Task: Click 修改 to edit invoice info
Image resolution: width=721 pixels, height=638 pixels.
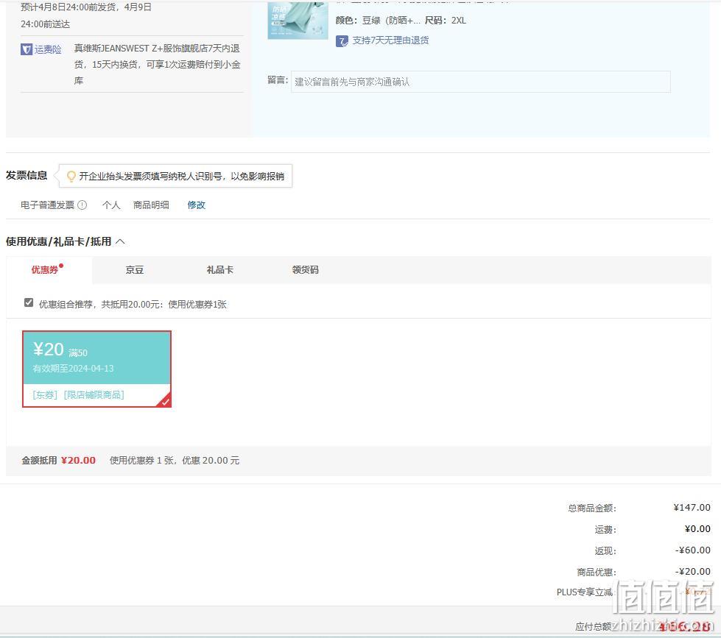Action: pyautogui.click(x=197, y=205)
